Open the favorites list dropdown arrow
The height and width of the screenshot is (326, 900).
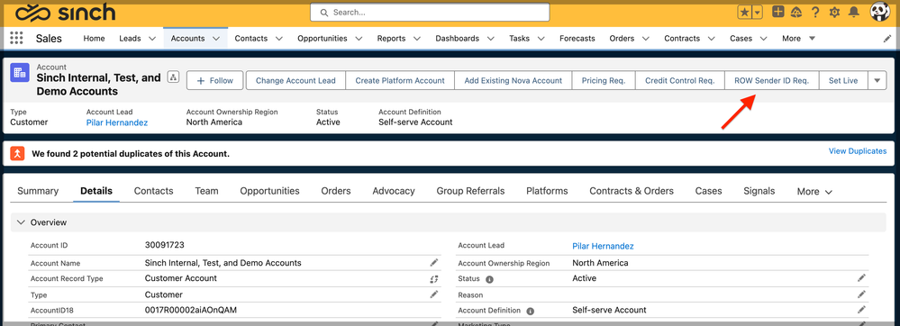(758, 12)
